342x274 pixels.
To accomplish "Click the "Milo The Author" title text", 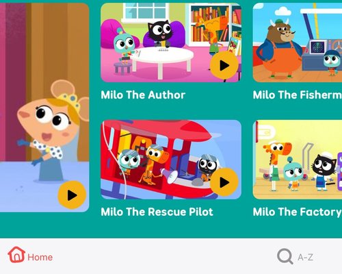I will point(143,95).
